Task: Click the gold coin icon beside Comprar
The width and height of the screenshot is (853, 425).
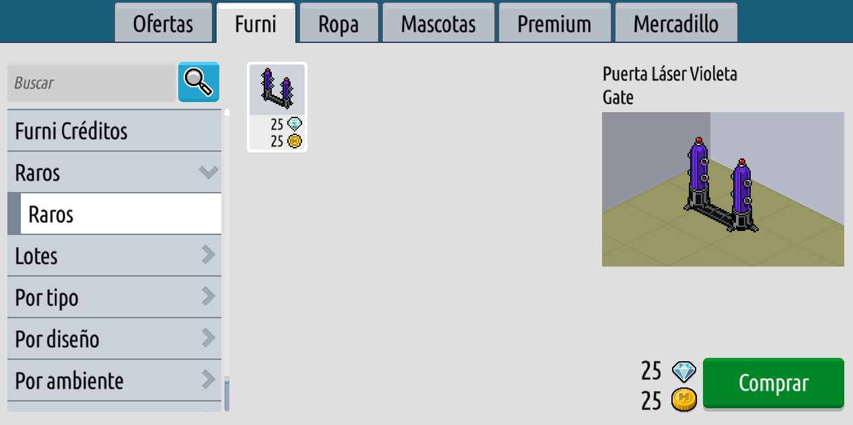Action: click(685, 400)
